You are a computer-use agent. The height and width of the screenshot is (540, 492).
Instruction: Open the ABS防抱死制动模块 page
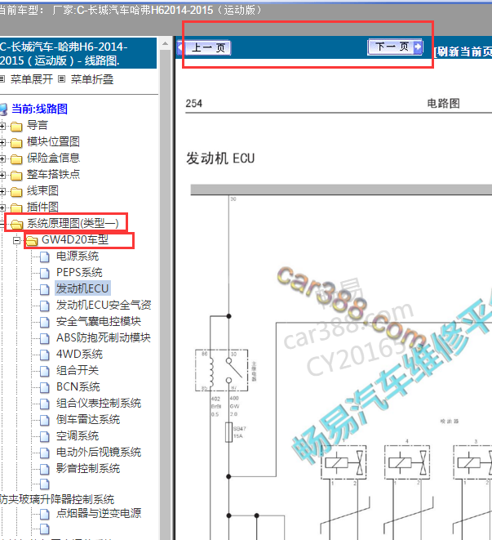[x=104, y=338]
